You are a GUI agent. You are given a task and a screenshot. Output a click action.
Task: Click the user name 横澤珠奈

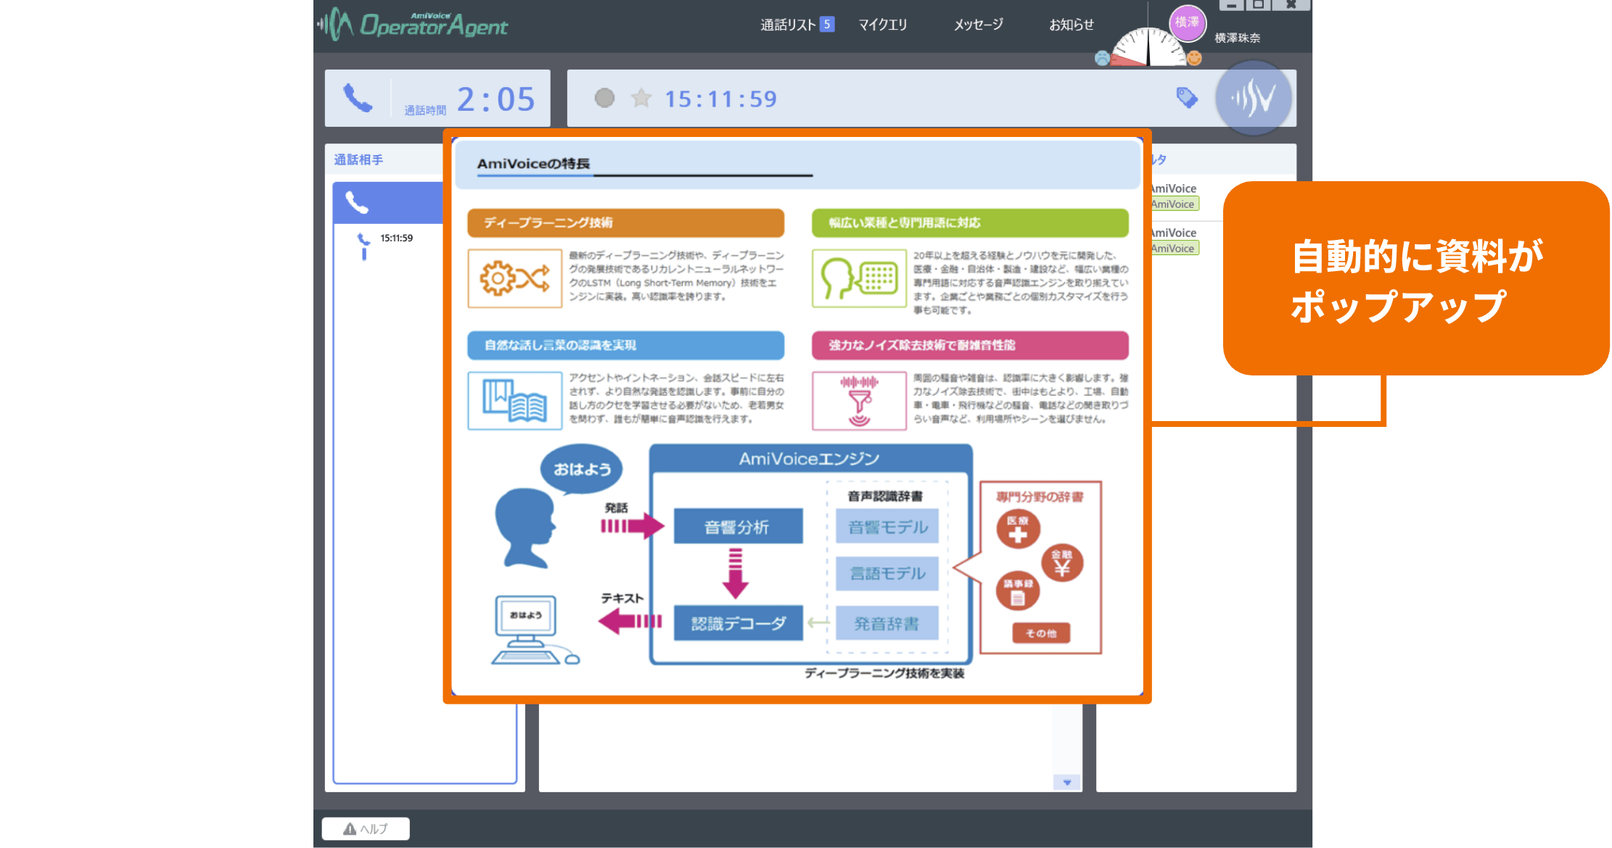point(1238,38)
